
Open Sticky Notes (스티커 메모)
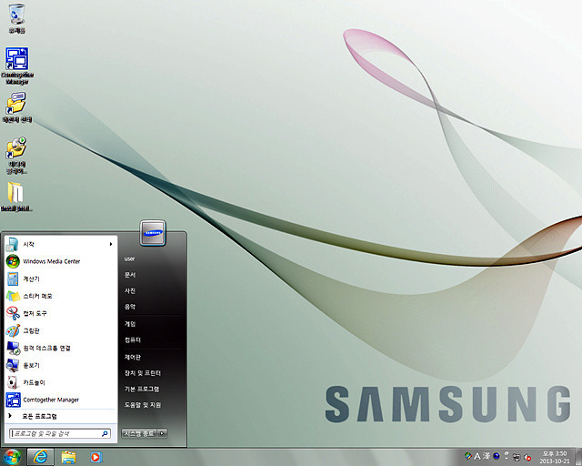click(61, 296)
